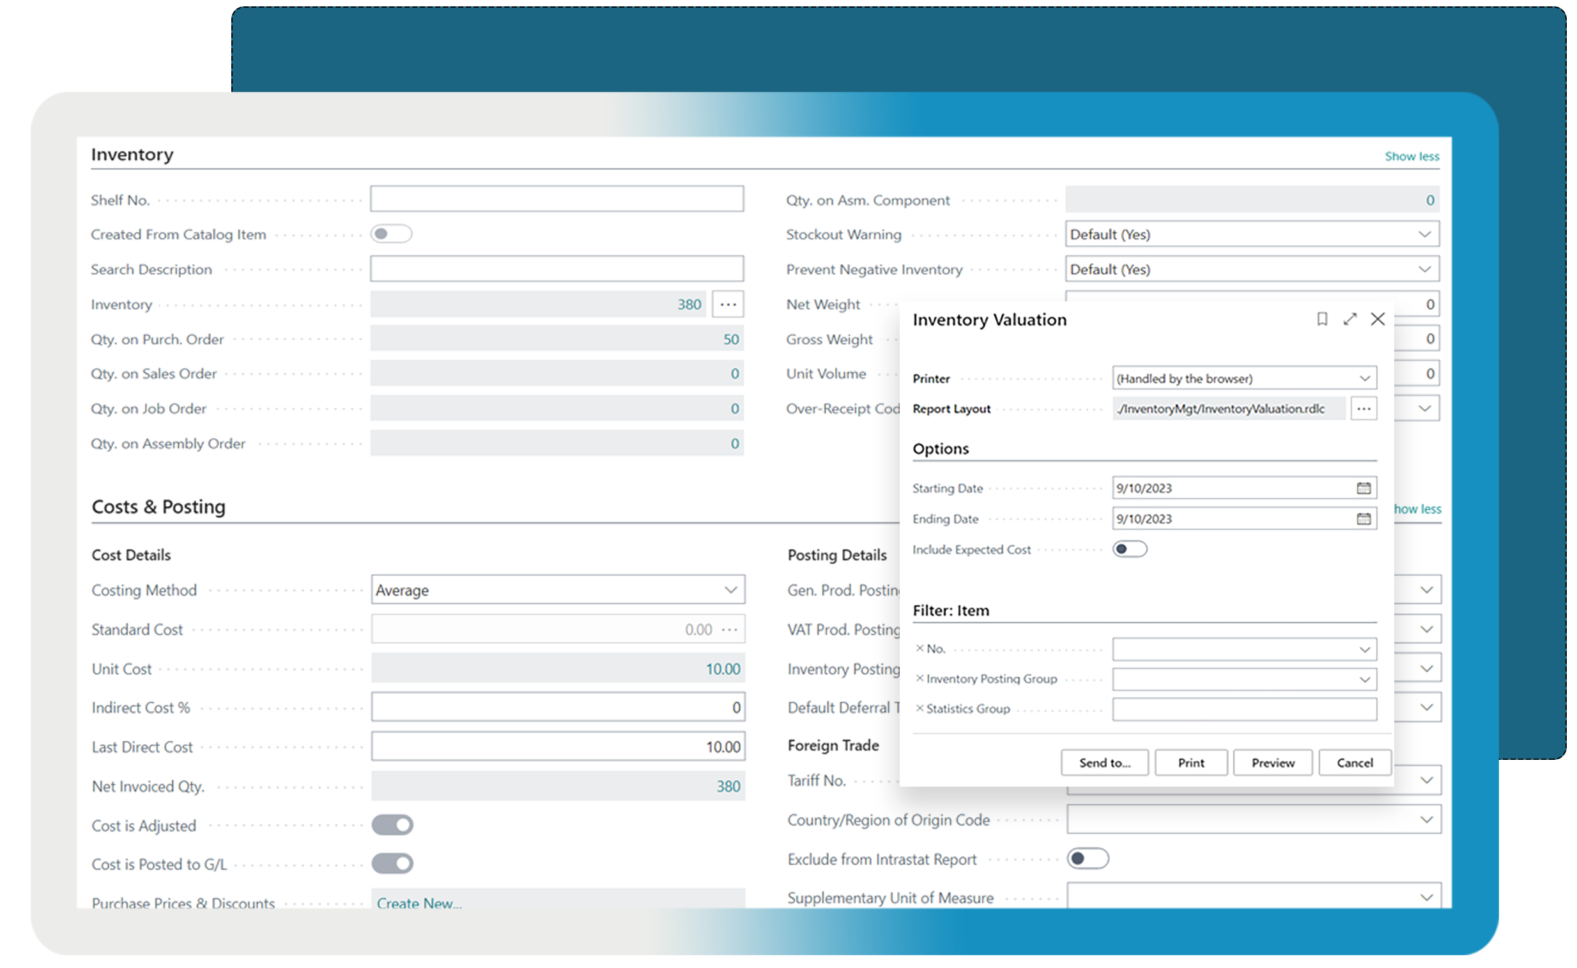Click Show less link in Inventory section
The image size is (1577, 968).
(x=1411, y=156)
